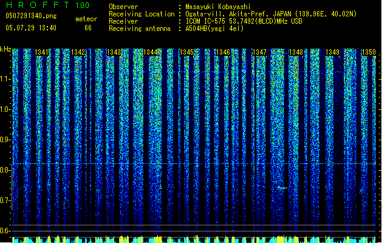
Task: Click the 0.6 kHz axis tick label
Action: click(x=5, y=231)
